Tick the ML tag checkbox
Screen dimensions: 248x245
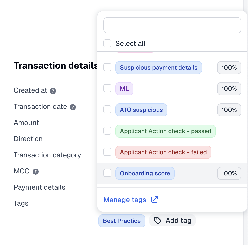pyautogui.click(x=107, y=88)
